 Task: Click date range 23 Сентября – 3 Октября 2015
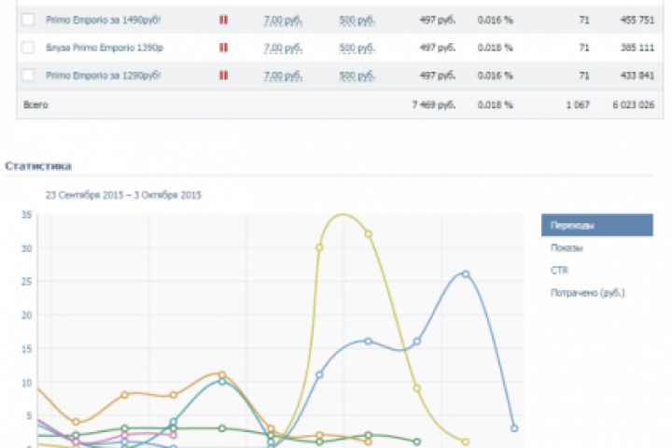coord(123,195)
